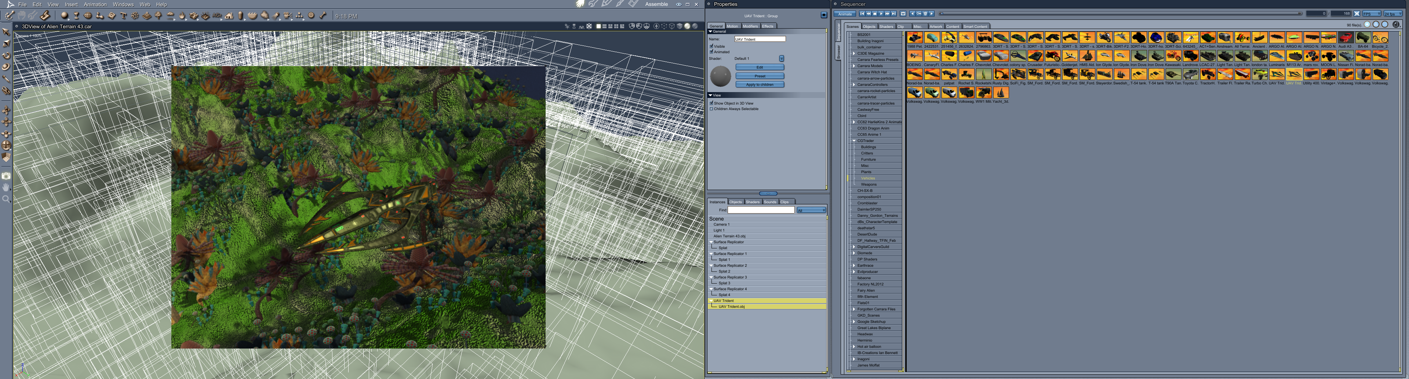Select the Text (T) insert tool
This screenshot has width=1409, height=379.
click(x=124, y=16)
